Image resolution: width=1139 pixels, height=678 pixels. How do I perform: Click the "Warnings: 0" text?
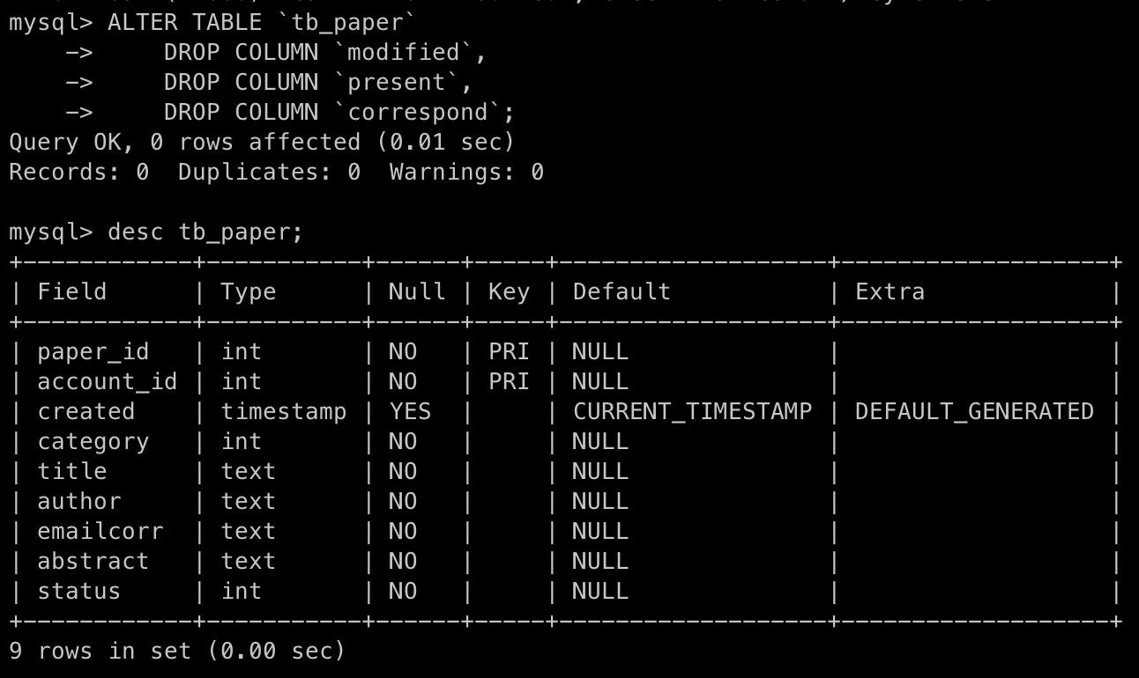[x=466, y=173]
